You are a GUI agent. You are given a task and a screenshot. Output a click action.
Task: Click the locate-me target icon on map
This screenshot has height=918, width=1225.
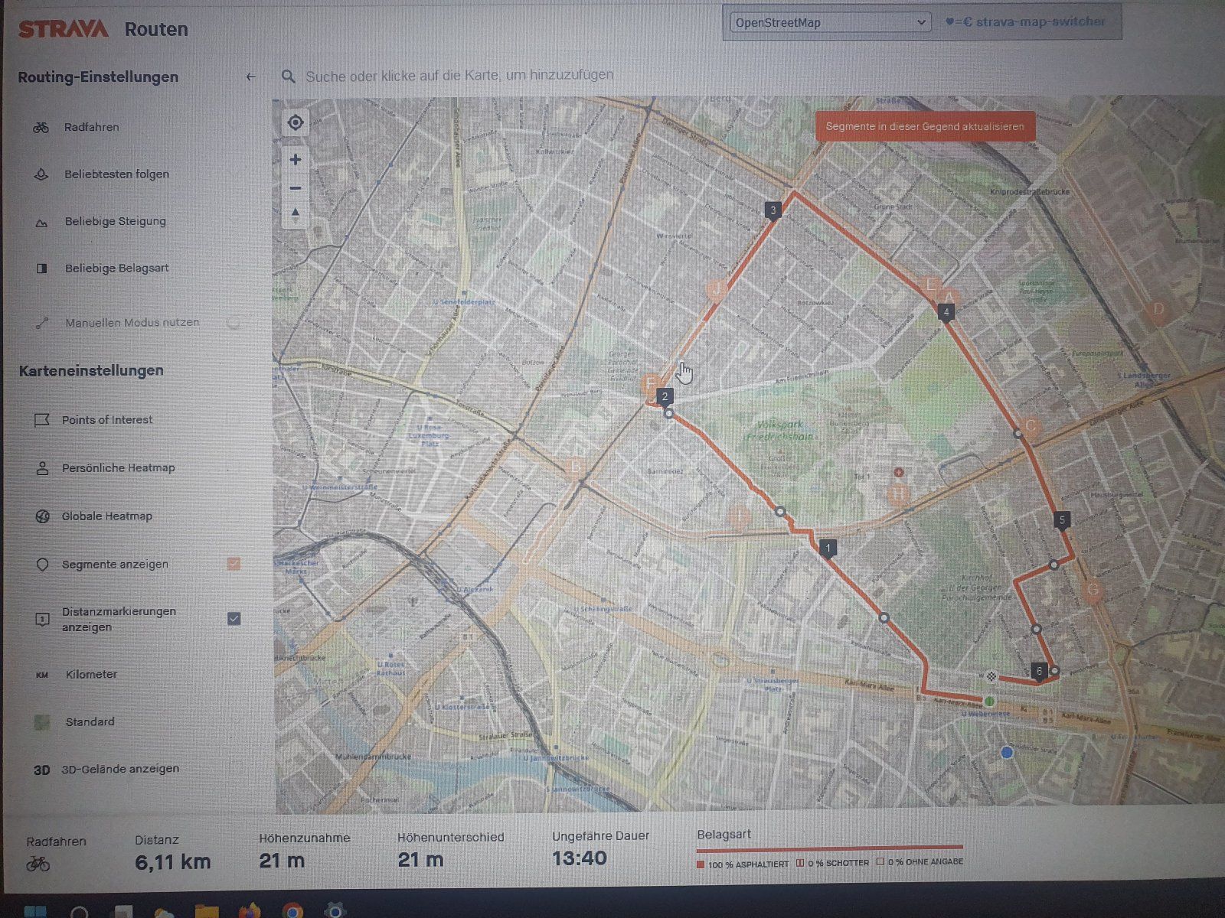(295, 122)
